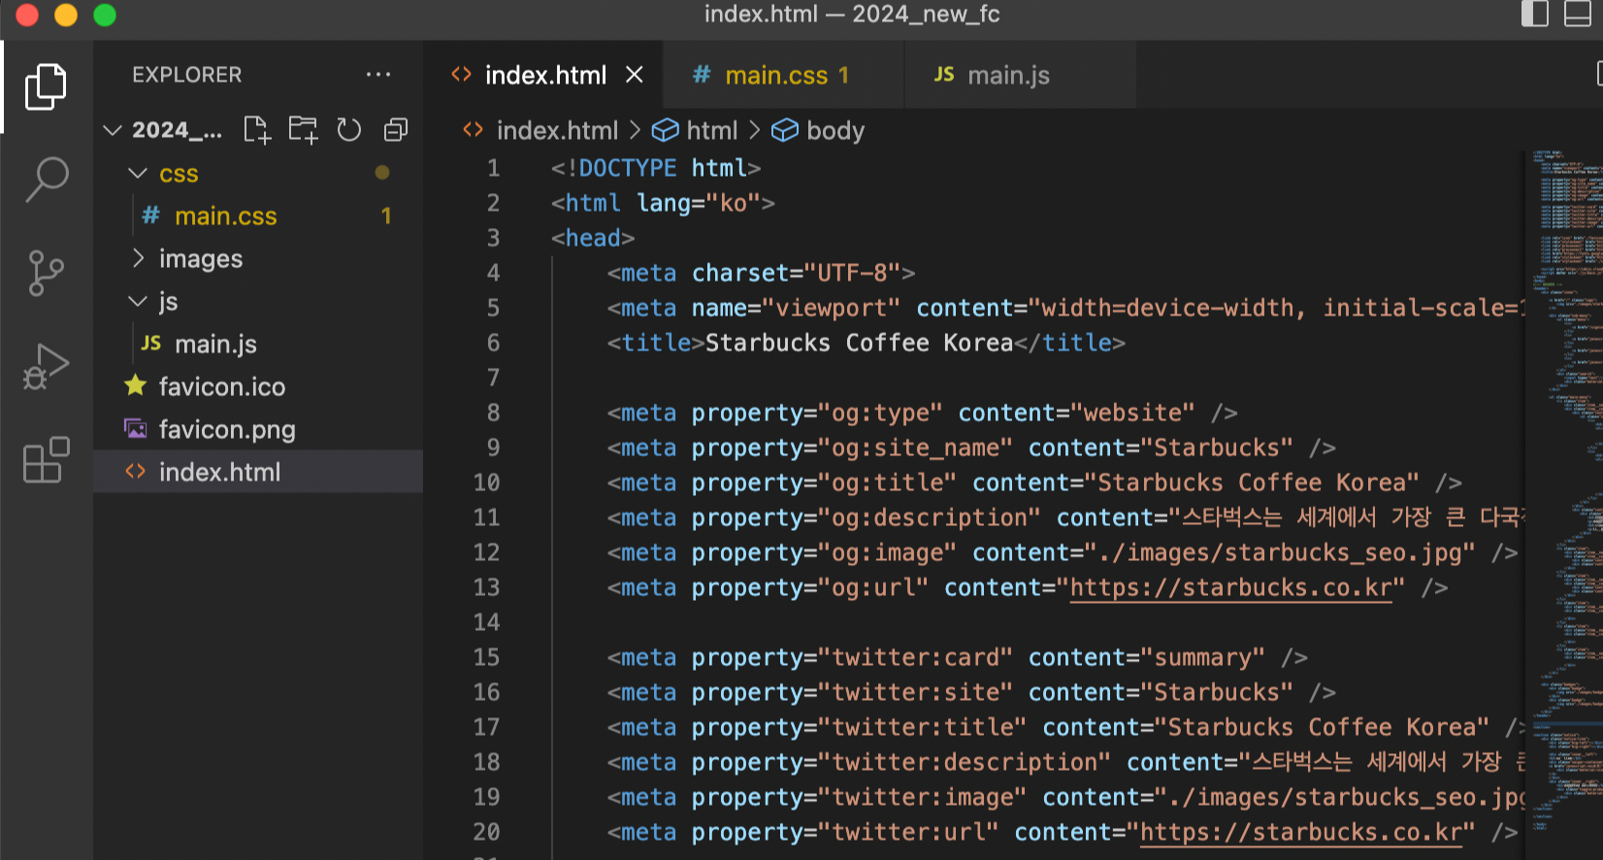Collapse all folders in Explorer
Screen dimensions: 1603x860
click(x=396, y=130)
